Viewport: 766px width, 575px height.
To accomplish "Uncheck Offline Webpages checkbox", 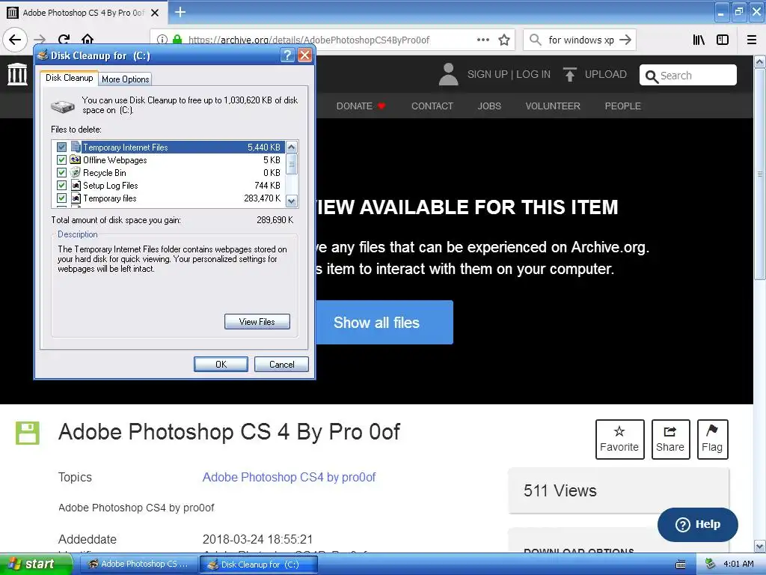I will pos(61,160).
